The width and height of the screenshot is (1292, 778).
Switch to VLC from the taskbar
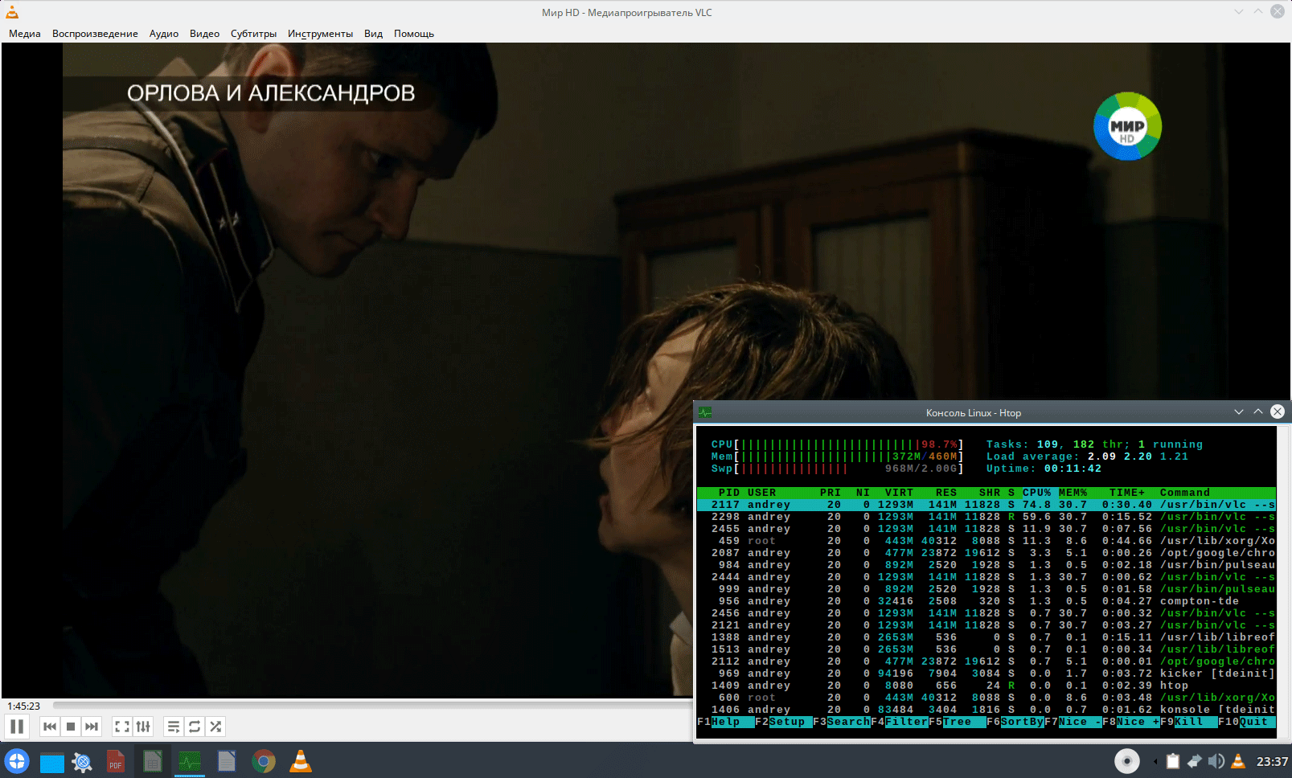click(301, 761)
